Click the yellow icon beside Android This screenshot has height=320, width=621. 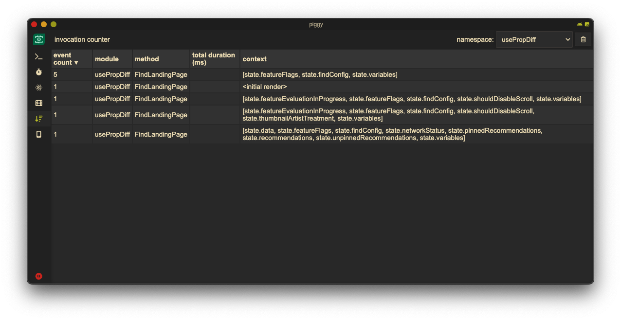pos(587,24)
